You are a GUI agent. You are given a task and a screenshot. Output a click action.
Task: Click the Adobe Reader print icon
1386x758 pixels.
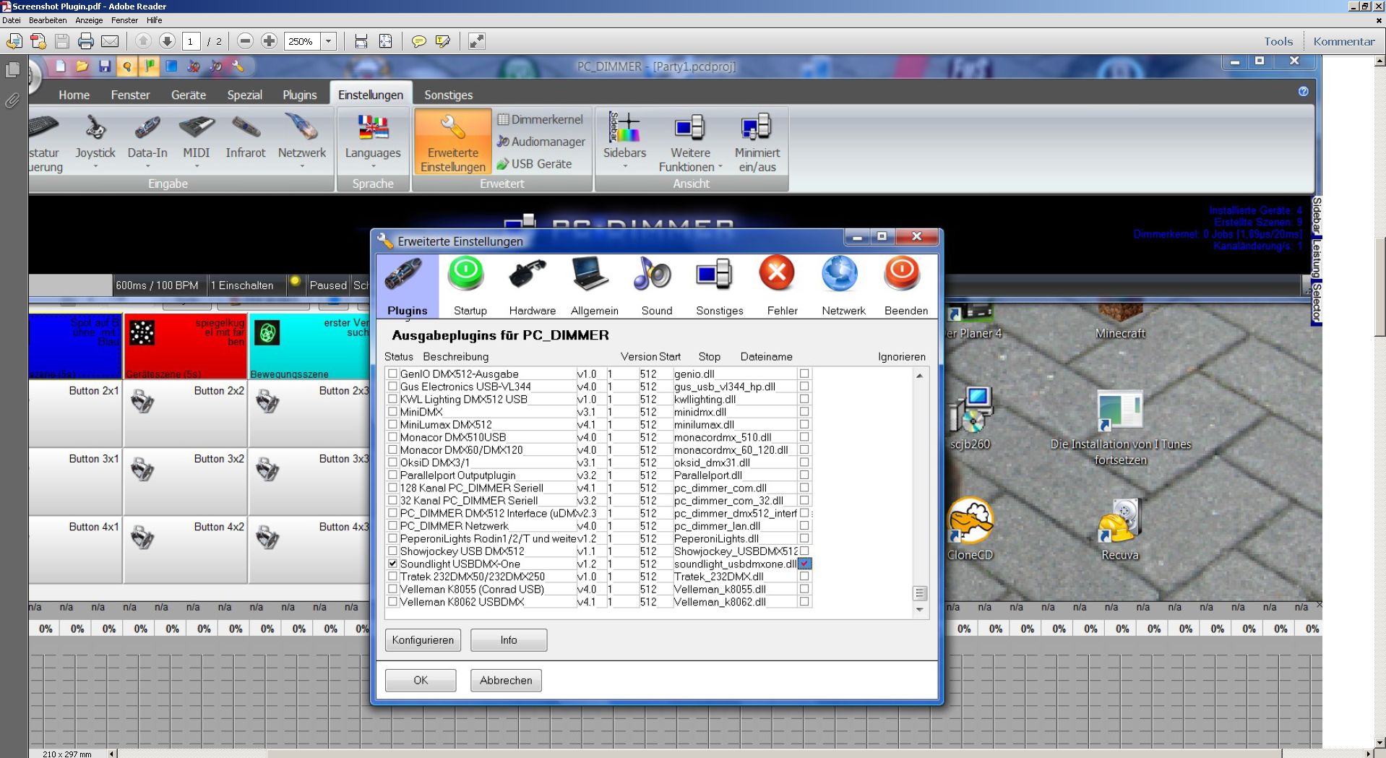[86, 41]
